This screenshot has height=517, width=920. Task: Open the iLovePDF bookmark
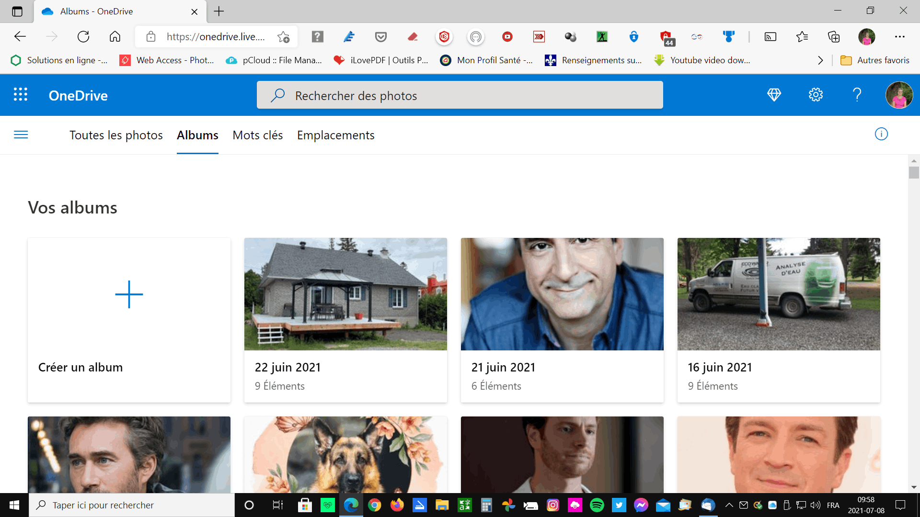pyautogui.click(x=381, y=60)
